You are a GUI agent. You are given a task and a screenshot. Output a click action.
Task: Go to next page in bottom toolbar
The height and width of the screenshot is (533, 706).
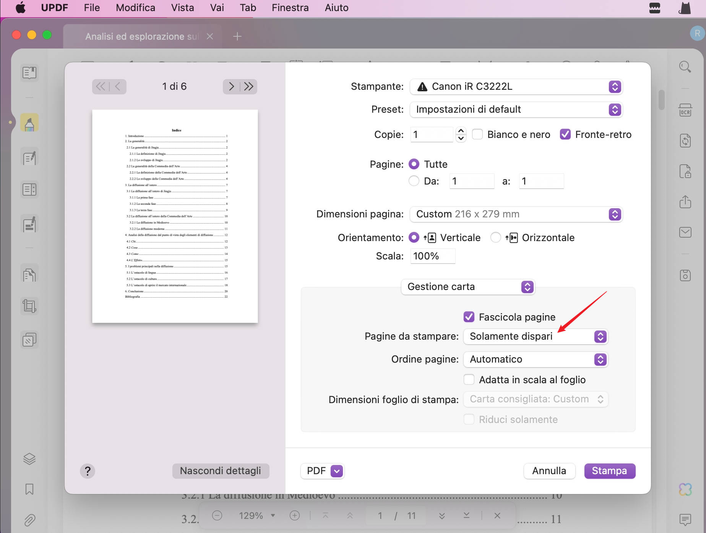click(x=442, y=516)
